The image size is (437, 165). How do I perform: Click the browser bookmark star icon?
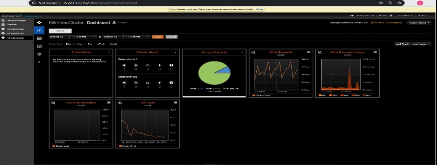tap(399, 3)
